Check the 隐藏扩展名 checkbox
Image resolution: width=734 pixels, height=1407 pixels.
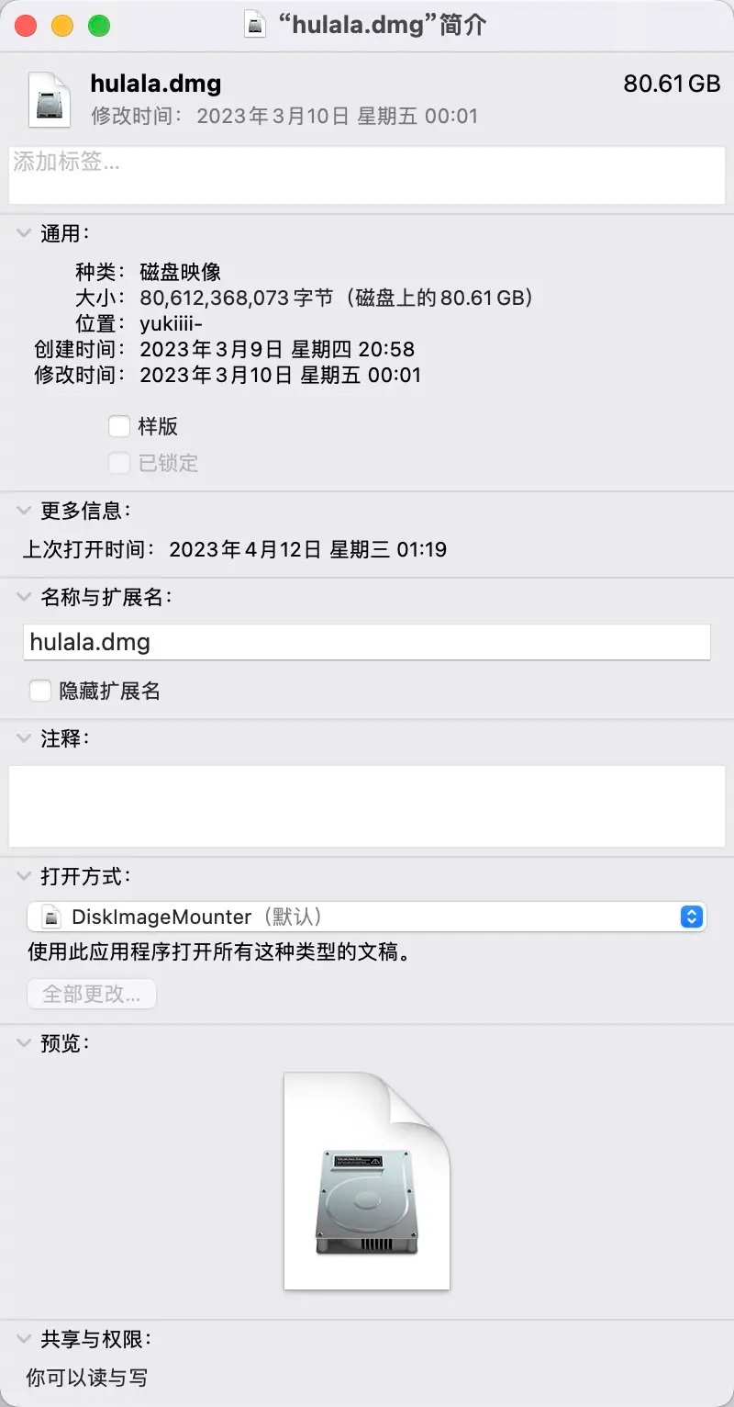coord(40,691)
